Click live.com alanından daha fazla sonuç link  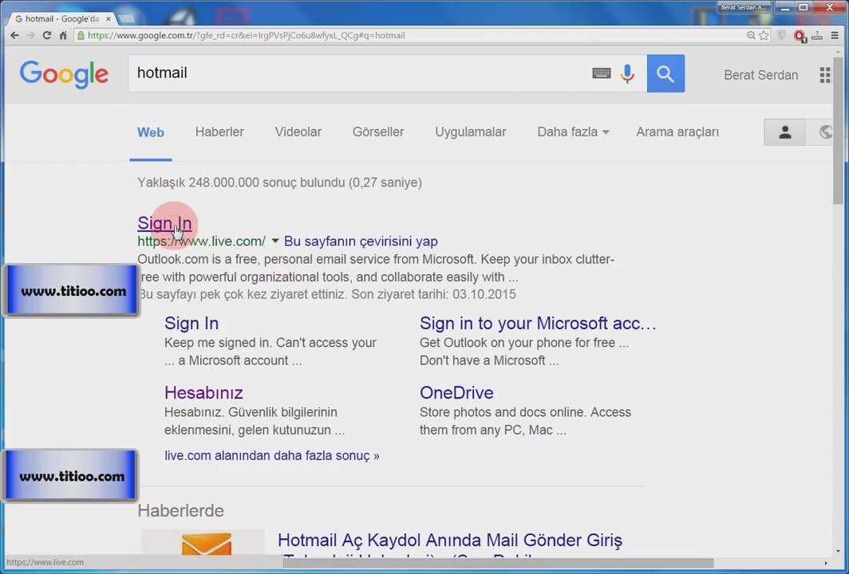tap(272, 455)
